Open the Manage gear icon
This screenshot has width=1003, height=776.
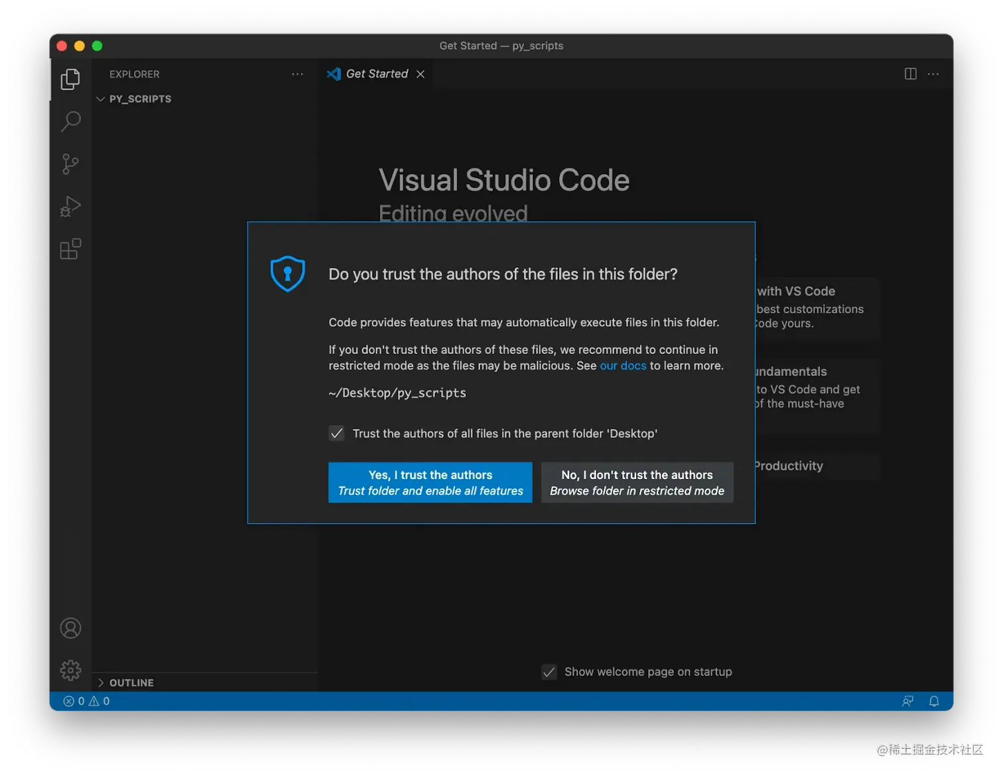70,671
